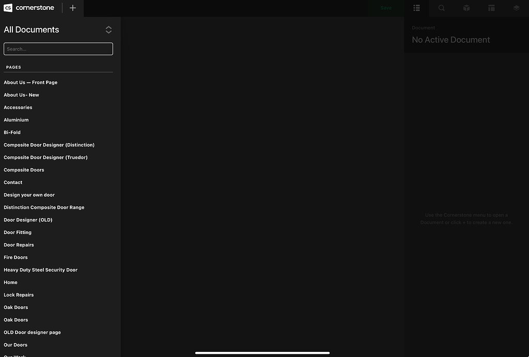Open the Accessories page
Screen dimensions: 529x357
[x=18, y=107]
